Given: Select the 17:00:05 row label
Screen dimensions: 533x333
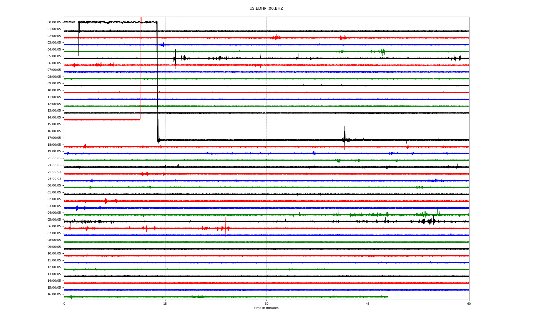Looking at the screenshot, I should (x=54, y=138).
